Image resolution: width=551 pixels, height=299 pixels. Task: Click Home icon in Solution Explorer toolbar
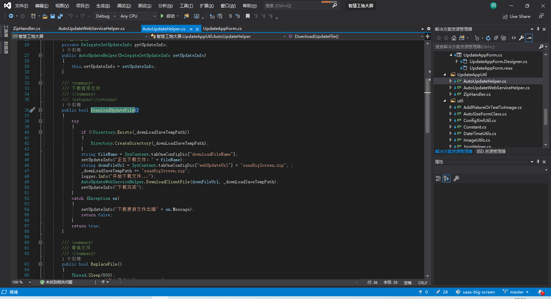(454, 38)
